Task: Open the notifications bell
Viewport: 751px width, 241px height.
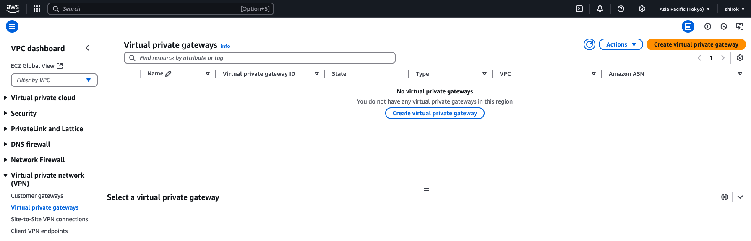Action: pos(600,9)
